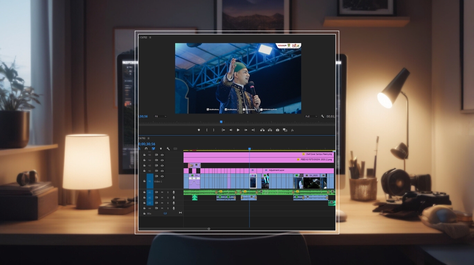Toggle A3 track targeting button
Viewport: 474px width, 265px height.
(150, 203)
